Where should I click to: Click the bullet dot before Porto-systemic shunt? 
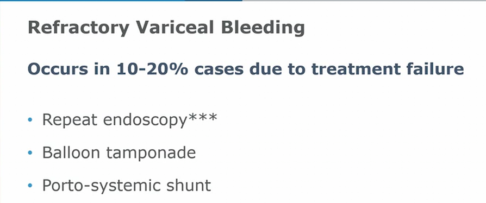point(30,186)
